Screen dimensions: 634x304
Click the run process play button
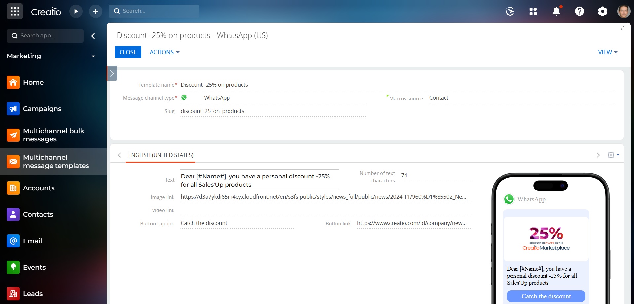[x=76, y=11]
